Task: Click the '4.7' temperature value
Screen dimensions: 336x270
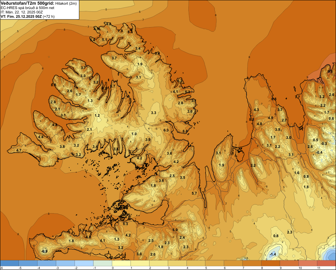Action: click(x=19, y=150)
